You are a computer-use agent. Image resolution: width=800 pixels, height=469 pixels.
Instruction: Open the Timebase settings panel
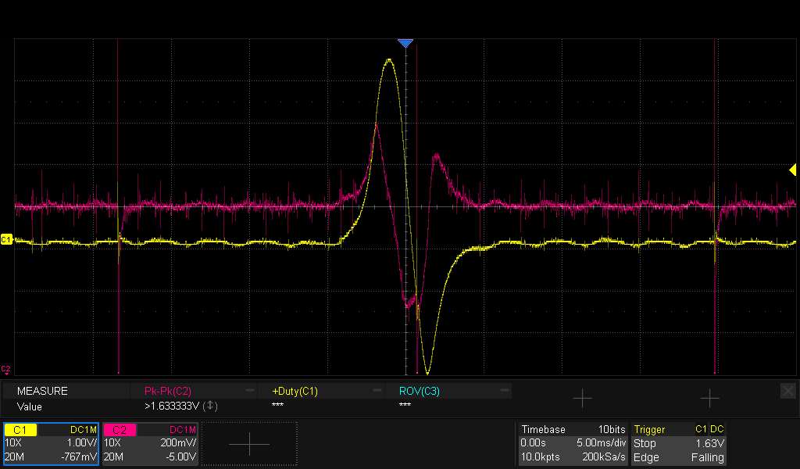pyautogui.click(x=573, y=444)
